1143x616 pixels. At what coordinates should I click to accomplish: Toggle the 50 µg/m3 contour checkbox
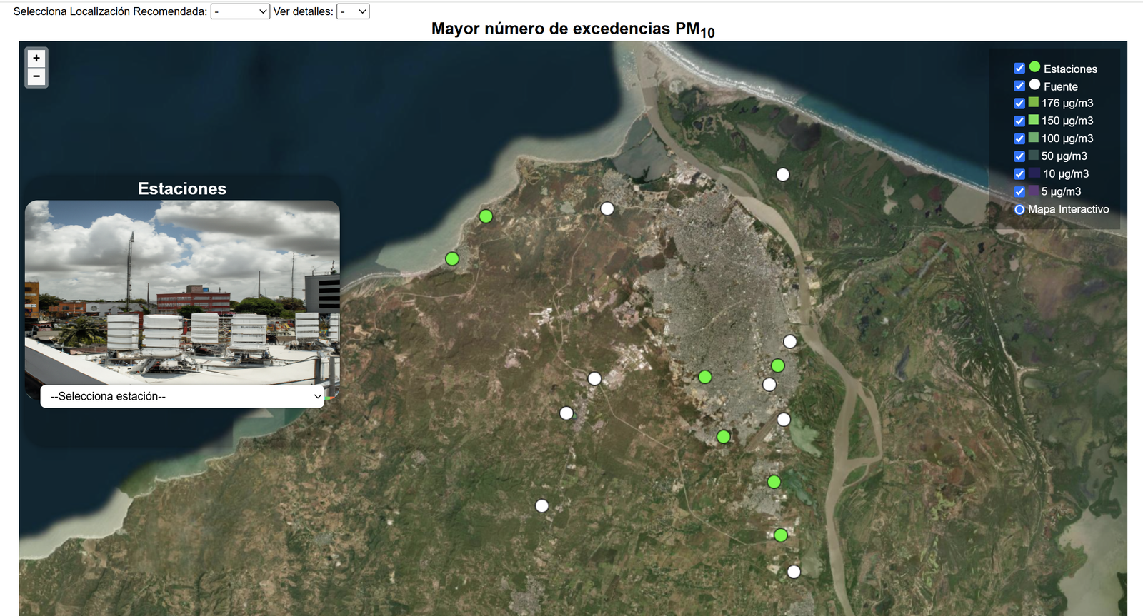pos(1019,156)
